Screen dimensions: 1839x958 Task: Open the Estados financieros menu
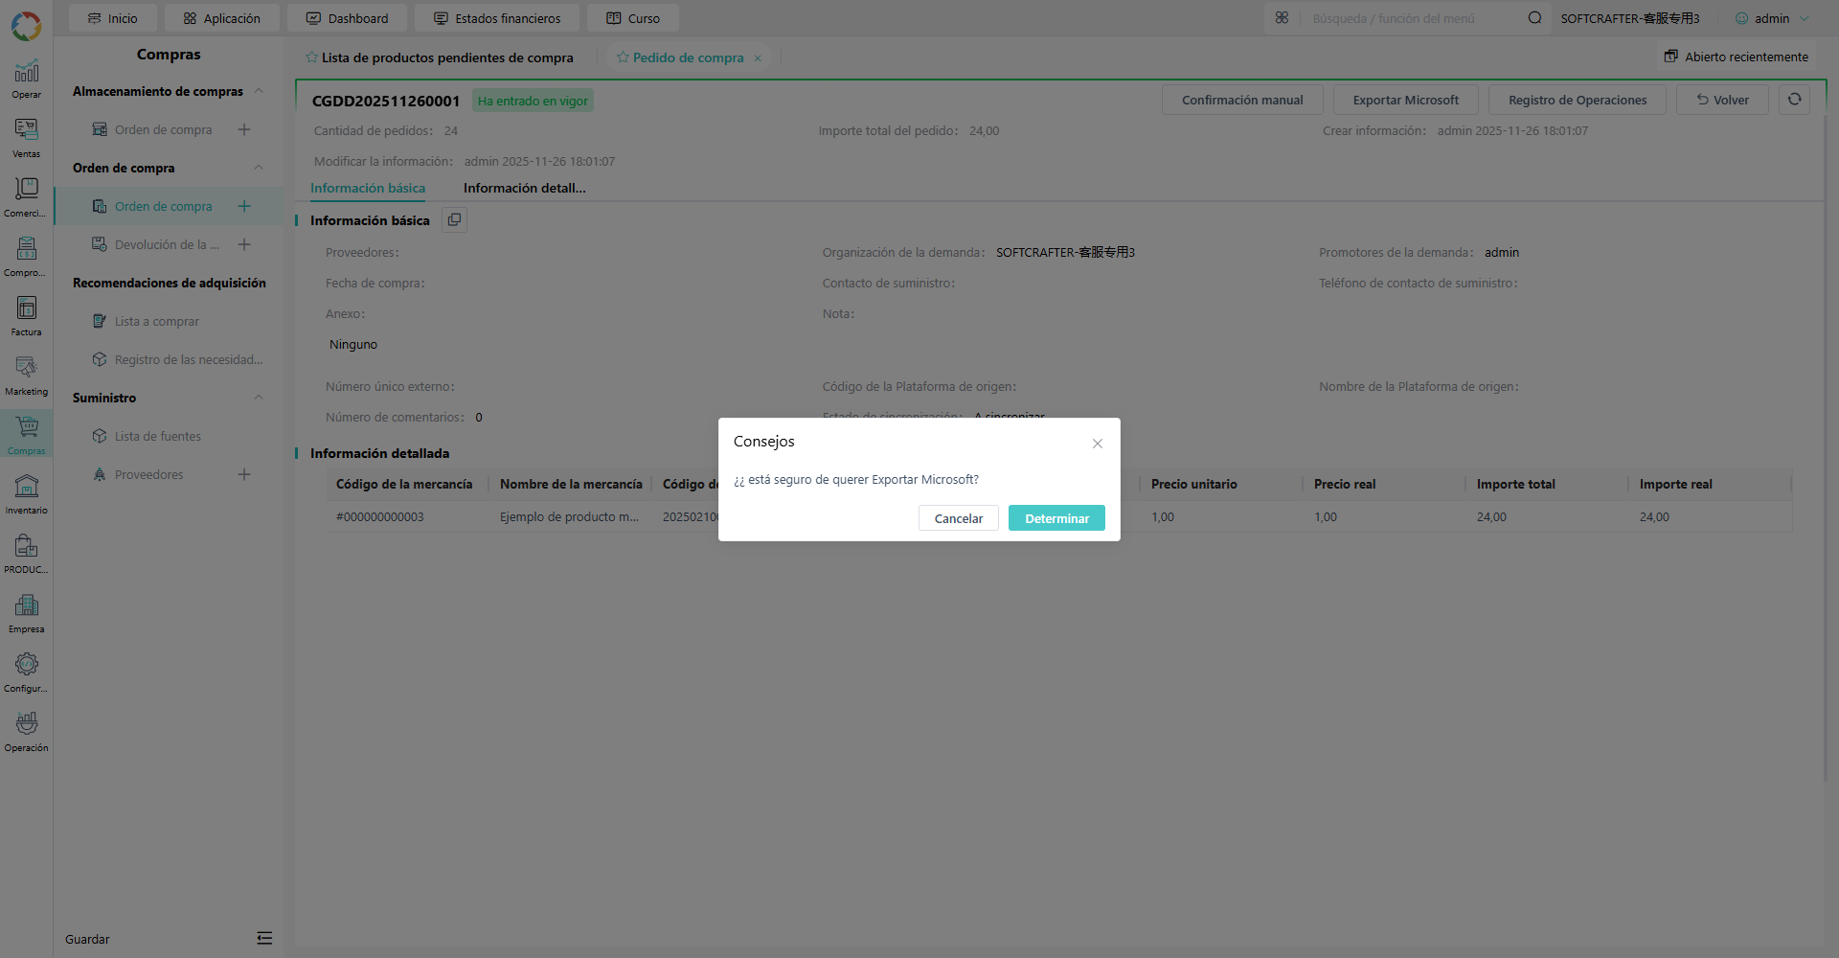(497, 18)
